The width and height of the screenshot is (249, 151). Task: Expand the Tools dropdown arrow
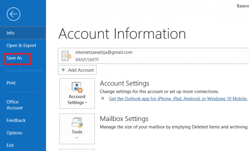tap(77, 138)
